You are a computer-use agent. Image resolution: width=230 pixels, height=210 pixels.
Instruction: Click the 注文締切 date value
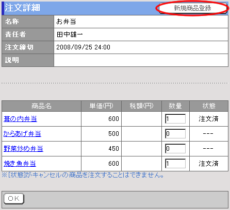tap(84, 47)
